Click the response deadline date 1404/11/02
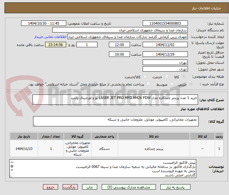This screenshot has width=229, height=195. point(165,45)
